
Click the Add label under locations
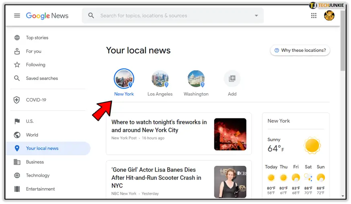tap(232, 94)
